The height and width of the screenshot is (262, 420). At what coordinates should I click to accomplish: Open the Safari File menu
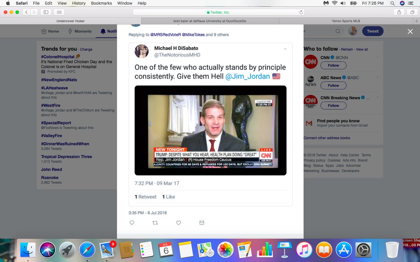(x=36, y=3)
